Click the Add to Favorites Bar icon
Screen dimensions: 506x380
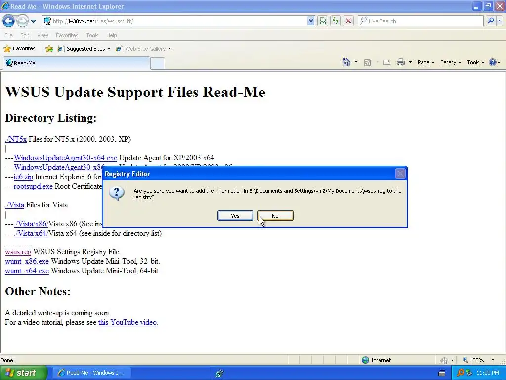[49, 49]
